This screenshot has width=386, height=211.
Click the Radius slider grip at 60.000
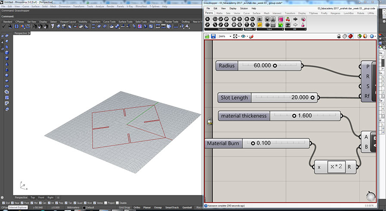[x=275, y=66]
